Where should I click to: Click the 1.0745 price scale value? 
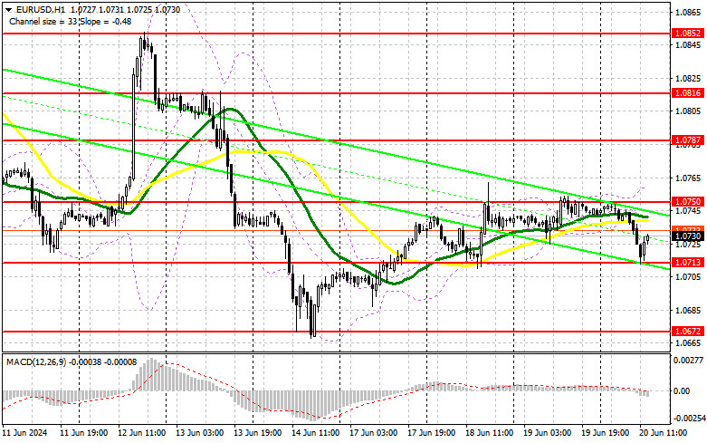688,211
